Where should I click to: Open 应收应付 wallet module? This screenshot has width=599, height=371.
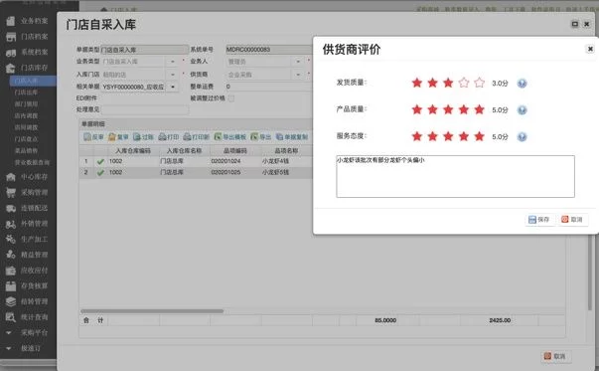[x=28, y=271]
